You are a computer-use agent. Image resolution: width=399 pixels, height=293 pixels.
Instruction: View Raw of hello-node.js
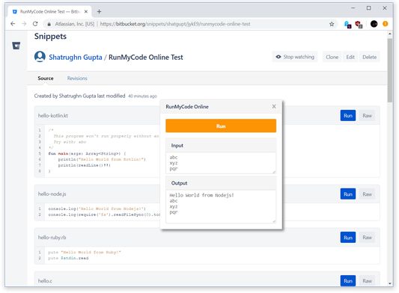[367, 194]
